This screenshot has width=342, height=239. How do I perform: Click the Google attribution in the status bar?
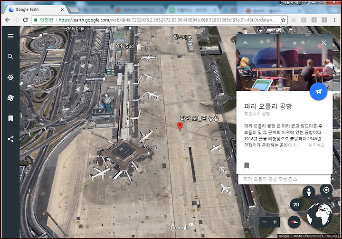coord(284,236)
